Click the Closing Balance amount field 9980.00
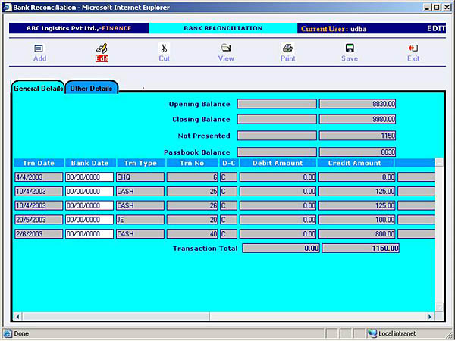Viewport: 455px width, 341px height. pyautogui.click(x=357, y=119)
